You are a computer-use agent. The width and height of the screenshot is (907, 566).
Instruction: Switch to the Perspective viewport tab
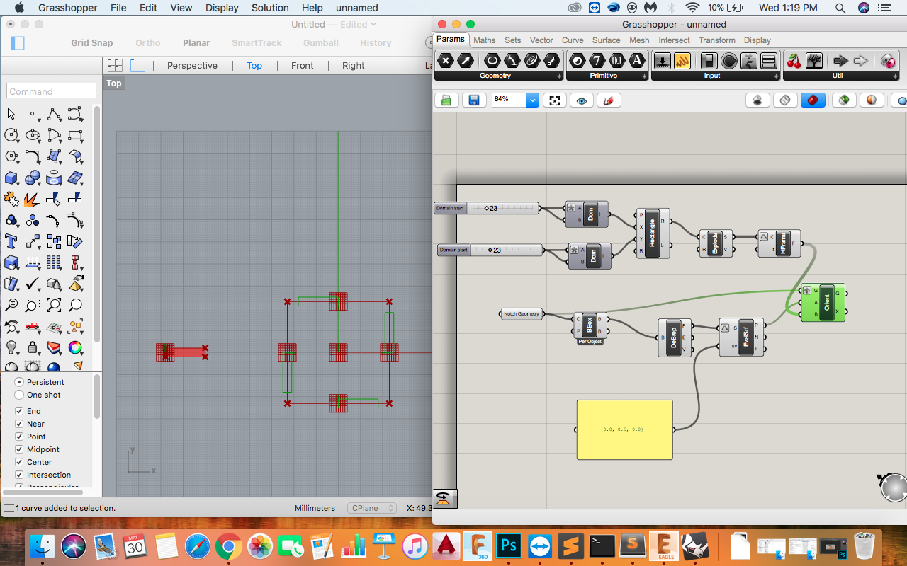point(192,65)
